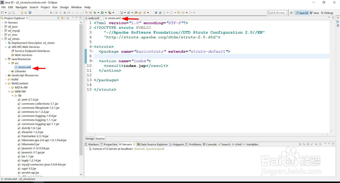Open the Navigate menu
This screenshot has height=183, width=340.
[21, 7]
